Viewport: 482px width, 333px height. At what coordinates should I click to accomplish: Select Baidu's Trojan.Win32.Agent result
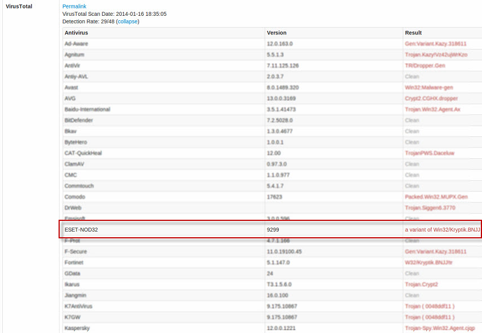click(x=432, y=109)
